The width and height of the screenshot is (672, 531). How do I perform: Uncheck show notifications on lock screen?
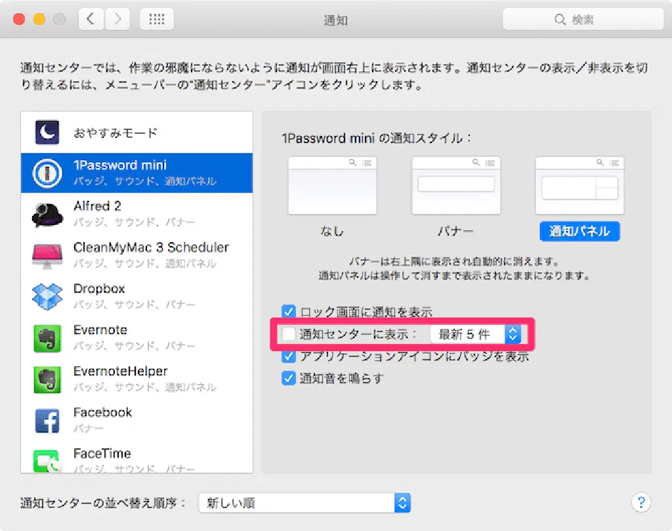tap(288, 312)
